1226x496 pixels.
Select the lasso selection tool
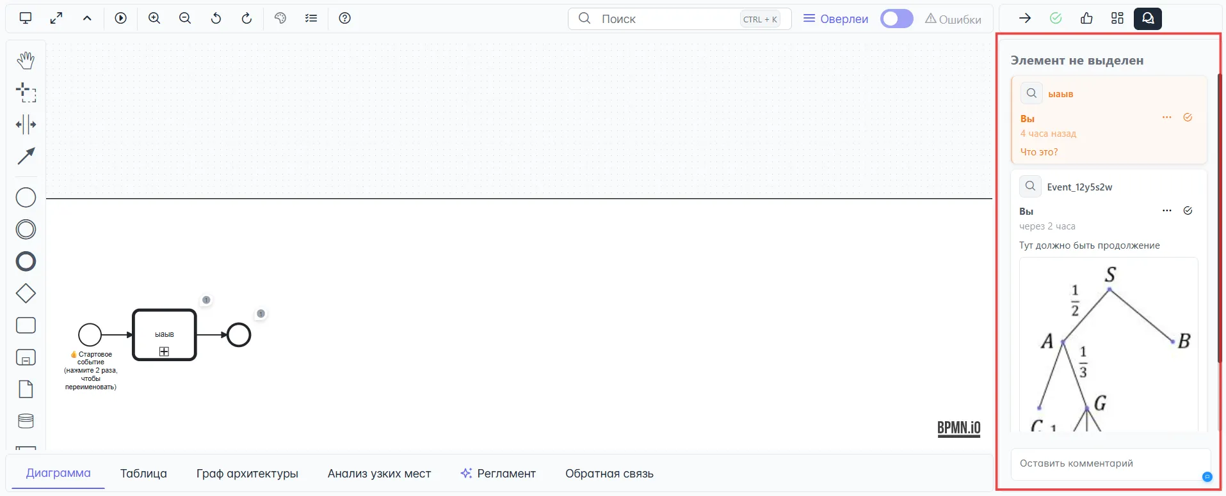pyautogui.click(x=26, y=93)
